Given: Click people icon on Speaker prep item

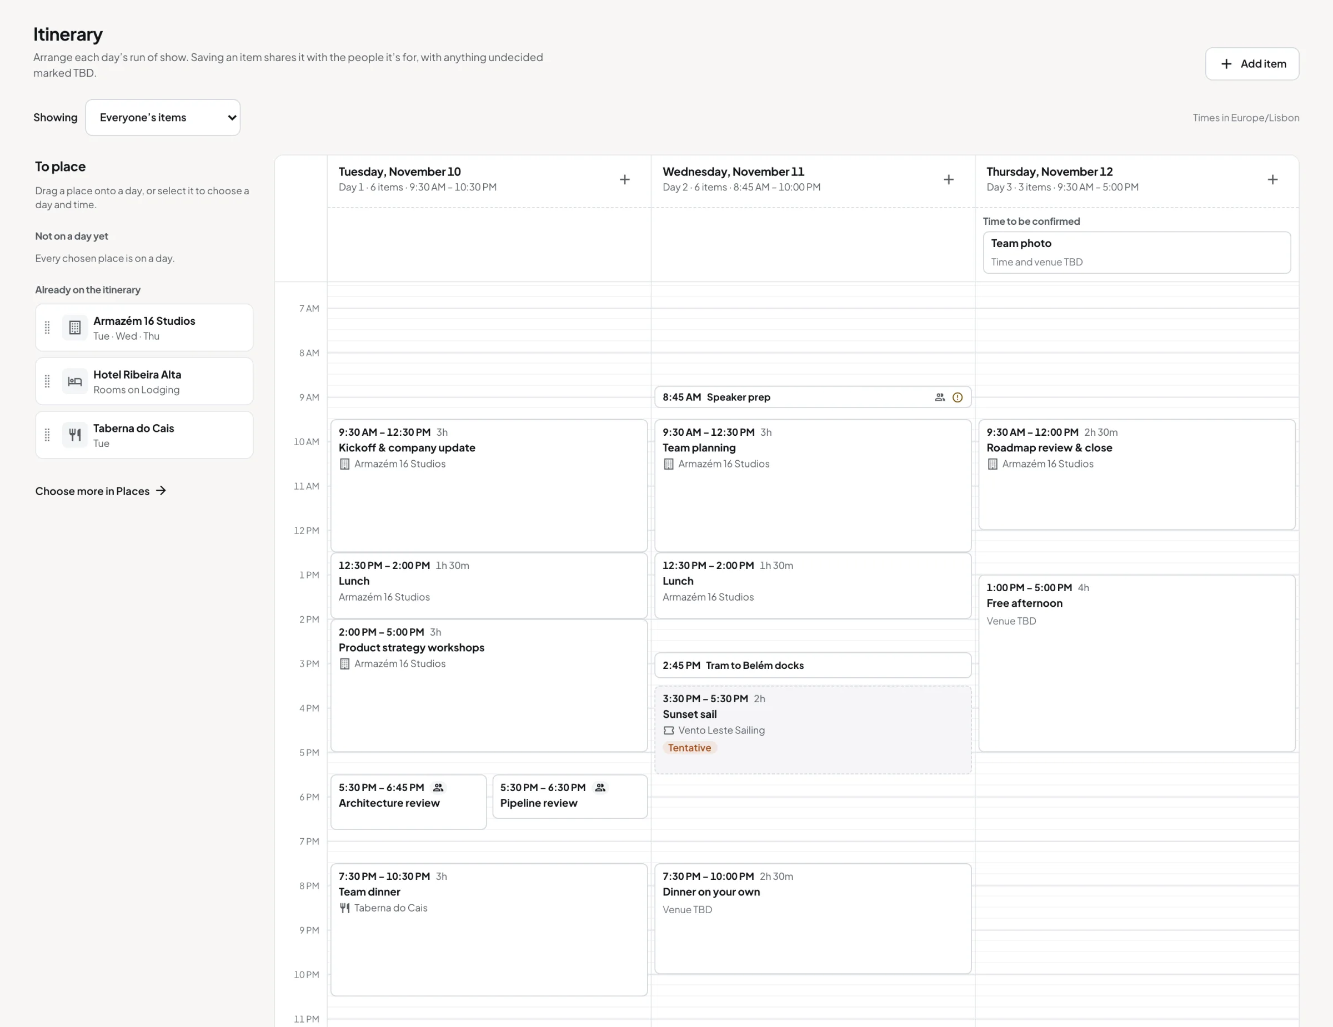Looking at the screenshot, I should [940, 397].
